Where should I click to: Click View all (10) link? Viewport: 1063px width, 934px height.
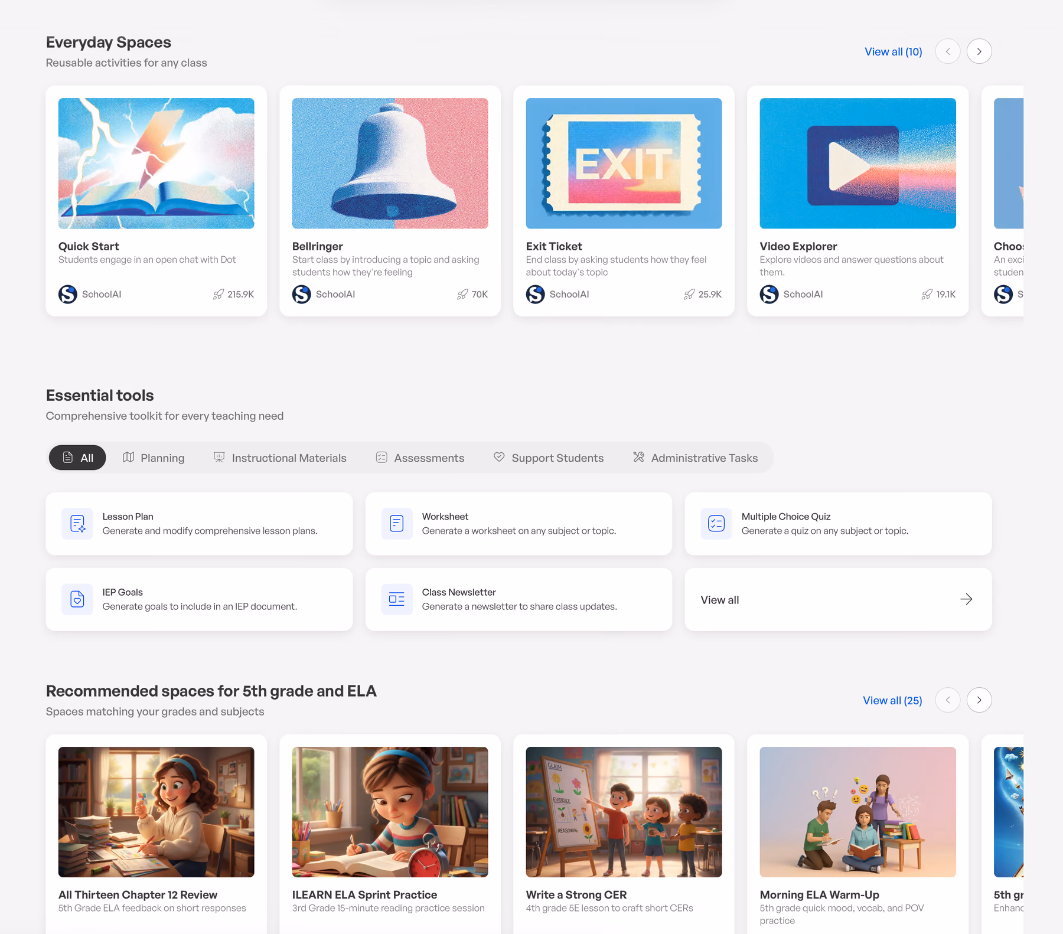coord(894,51)
